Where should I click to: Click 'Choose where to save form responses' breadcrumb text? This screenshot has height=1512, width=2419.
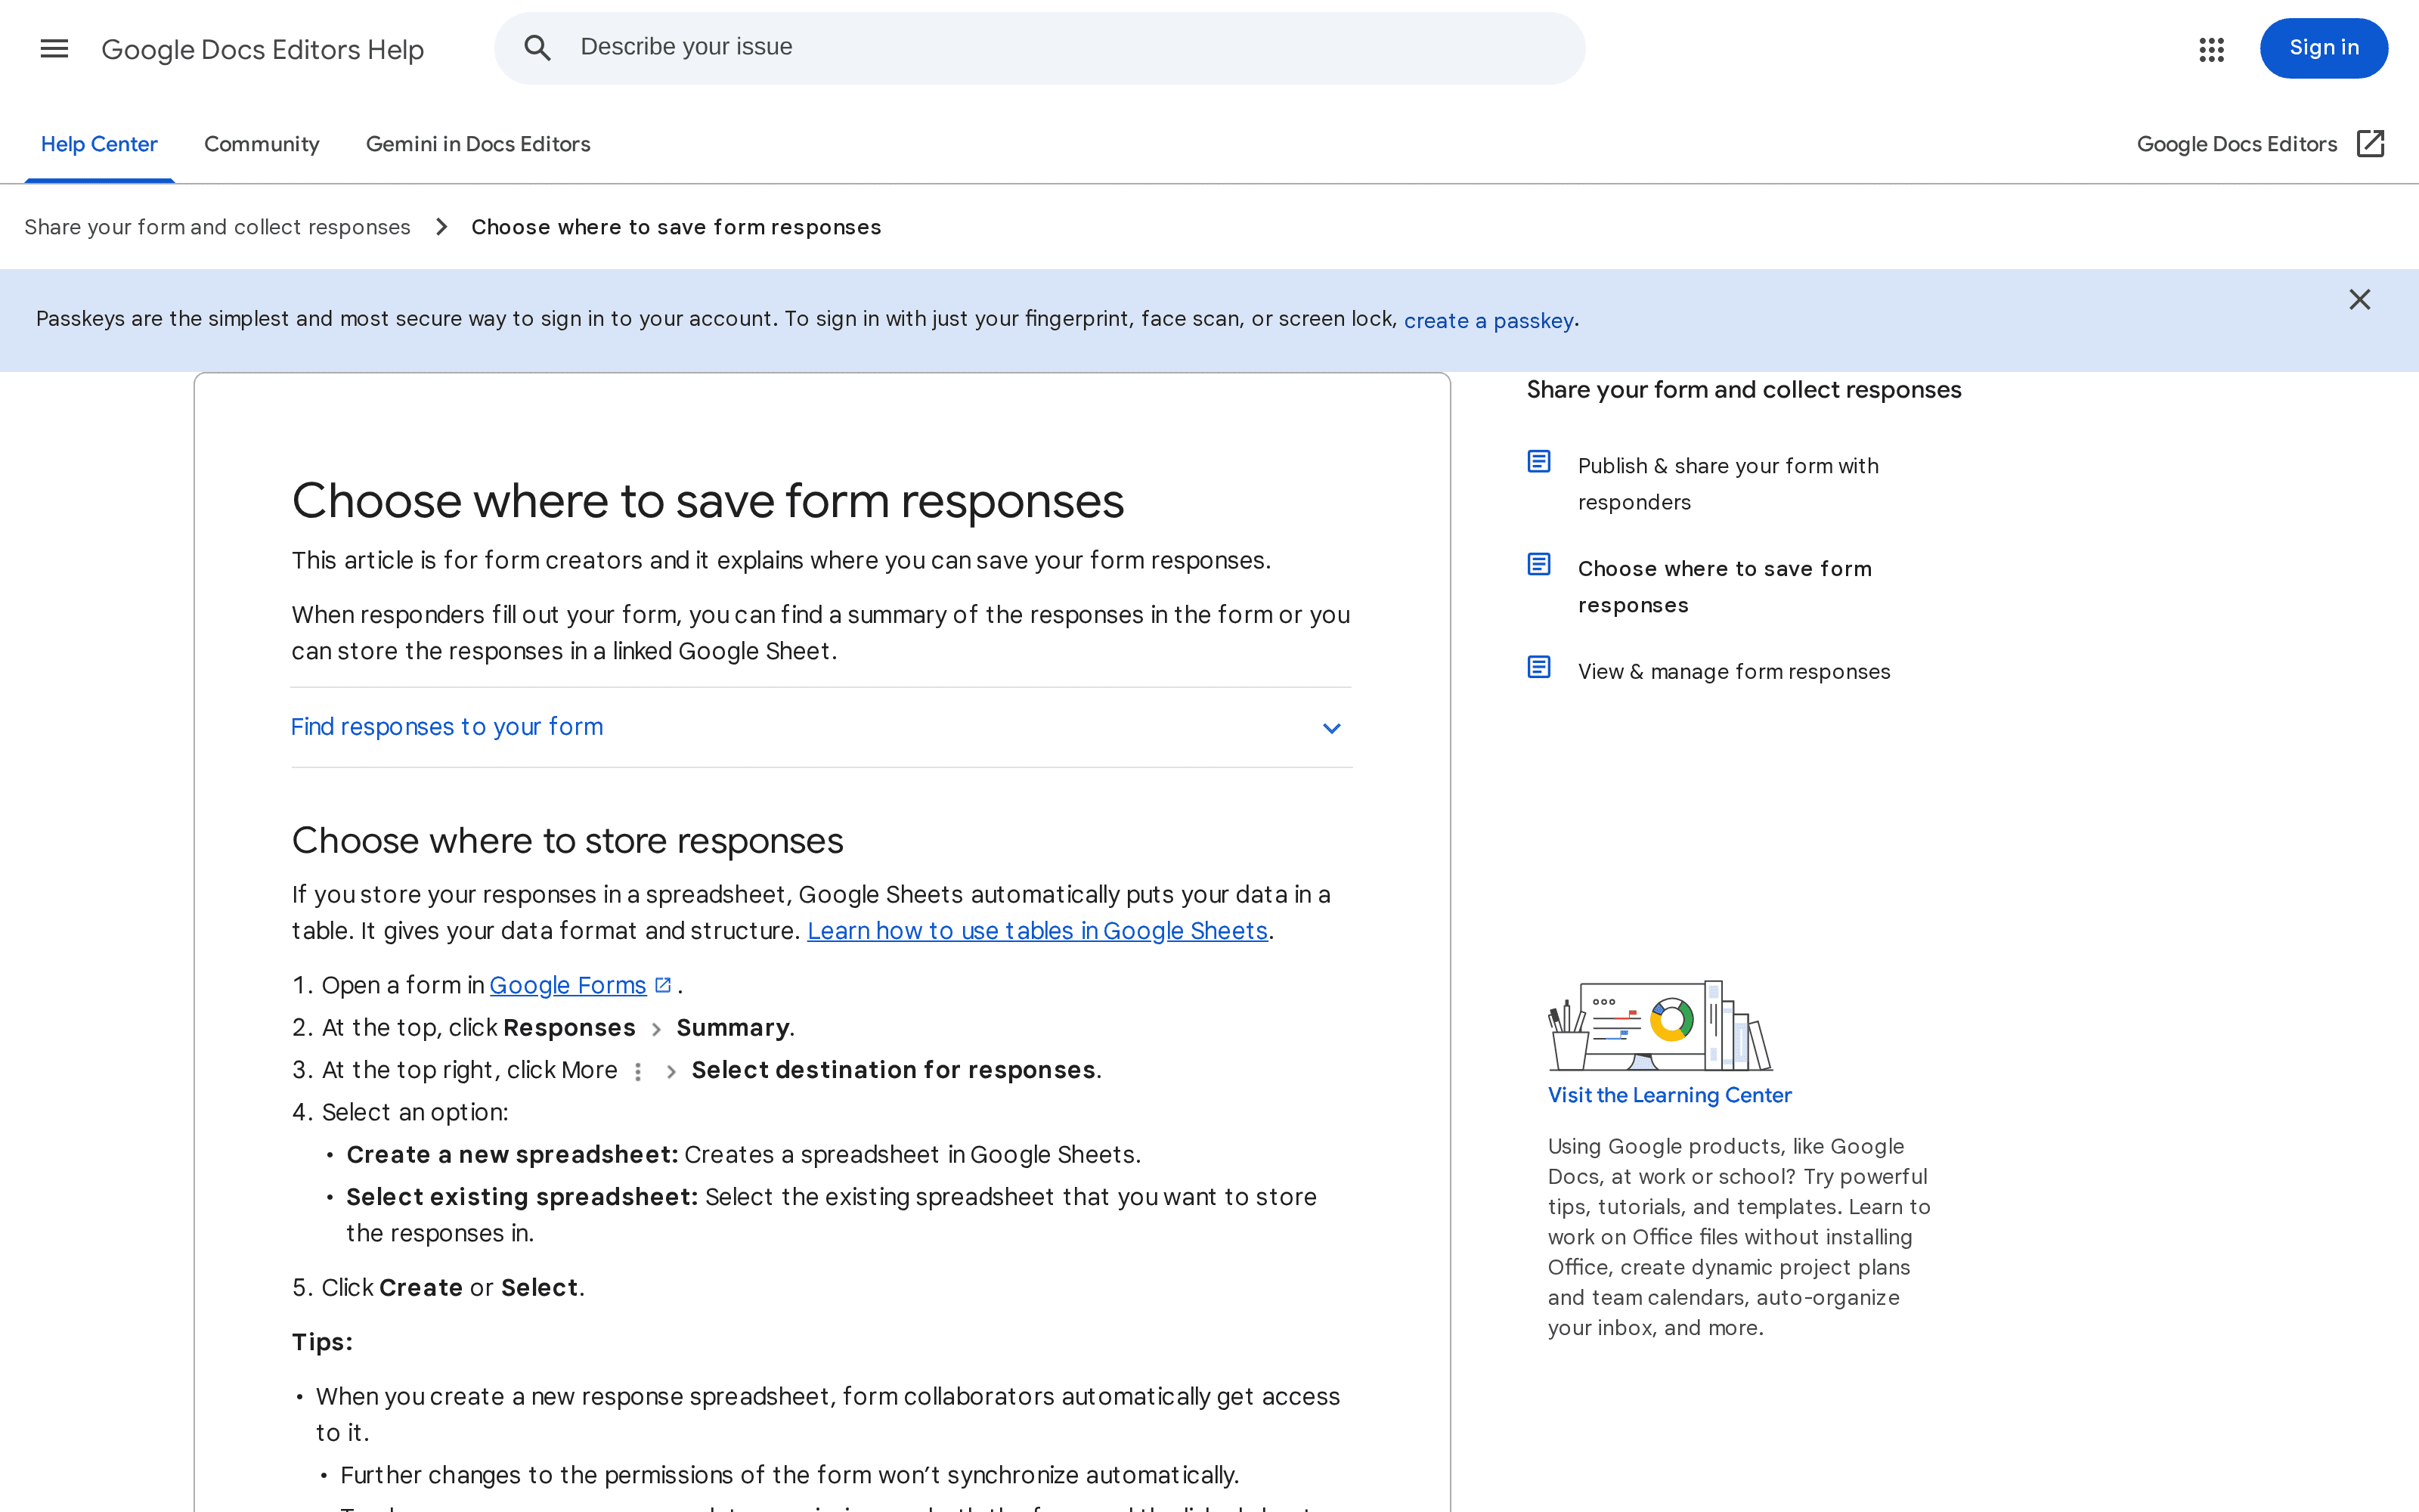(x=676, y=227)
